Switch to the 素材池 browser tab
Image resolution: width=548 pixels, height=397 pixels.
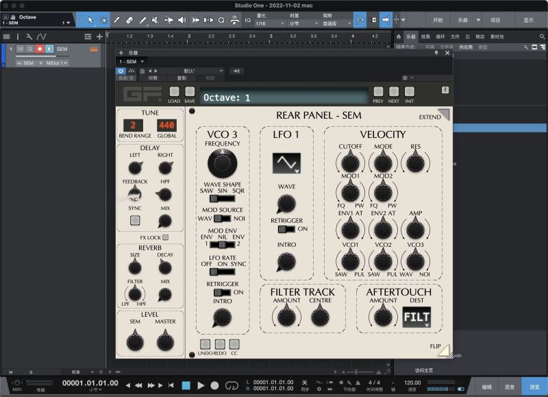(497, 36)
